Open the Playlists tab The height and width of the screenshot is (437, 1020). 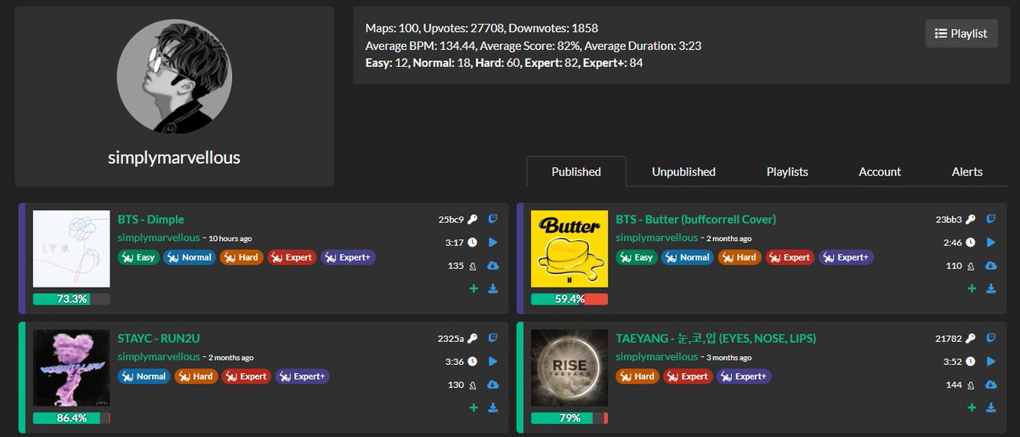[x=787, y=171]
